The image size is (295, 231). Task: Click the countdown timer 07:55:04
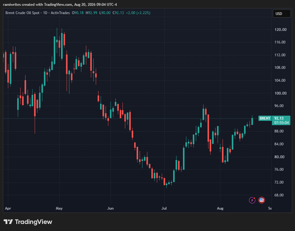(x=281, y=123)
